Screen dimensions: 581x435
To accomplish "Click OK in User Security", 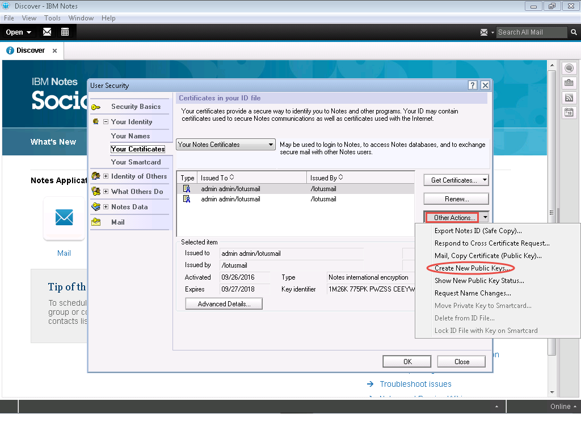I will (x=407, y=362).
